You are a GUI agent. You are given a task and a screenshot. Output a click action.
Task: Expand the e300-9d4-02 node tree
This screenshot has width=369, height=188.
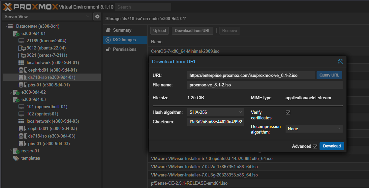click(x=11, y=92)
